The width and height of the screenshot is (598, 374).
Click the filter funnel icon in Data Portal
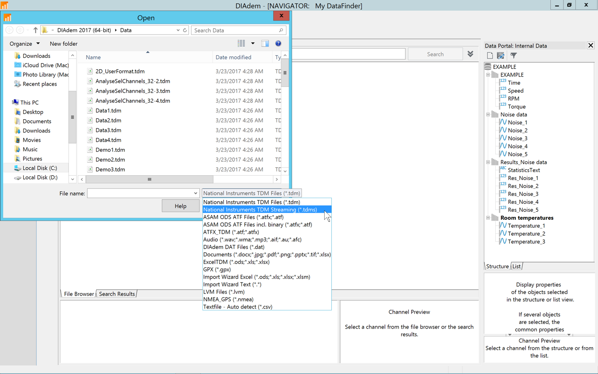(x=513, y=56)
